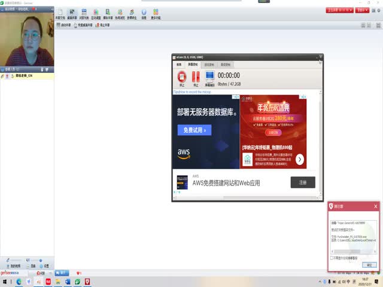
Task: Adjust the microphone volume slider
Action: (16, 261)
